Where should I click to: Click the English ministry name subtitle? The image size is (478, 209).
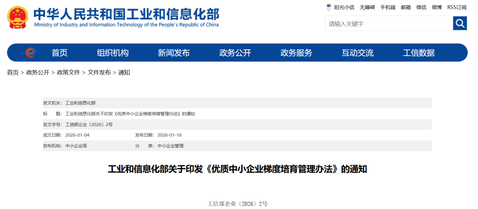coord(126,25)
